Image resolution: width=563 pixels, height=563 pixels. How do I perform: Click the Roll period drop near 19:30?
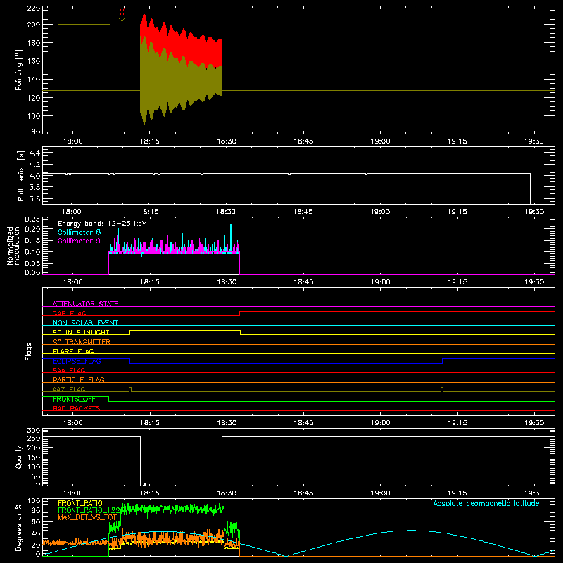click(x=531, y=189)
